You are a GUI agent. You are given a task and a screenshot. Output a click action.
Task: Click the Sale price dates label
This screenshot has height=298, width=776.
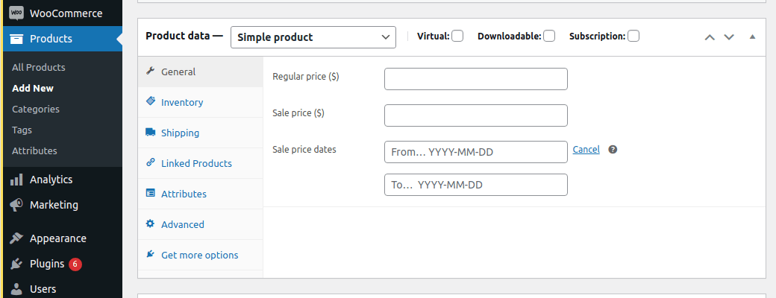304,149
